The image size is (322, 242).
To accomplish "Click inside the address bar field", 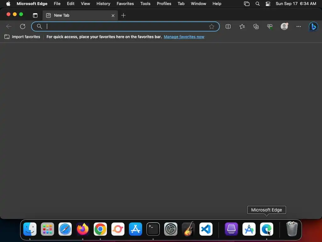I will coord(125,26).
